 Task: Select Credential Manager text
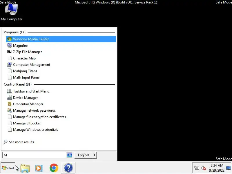tap(28, 104)
